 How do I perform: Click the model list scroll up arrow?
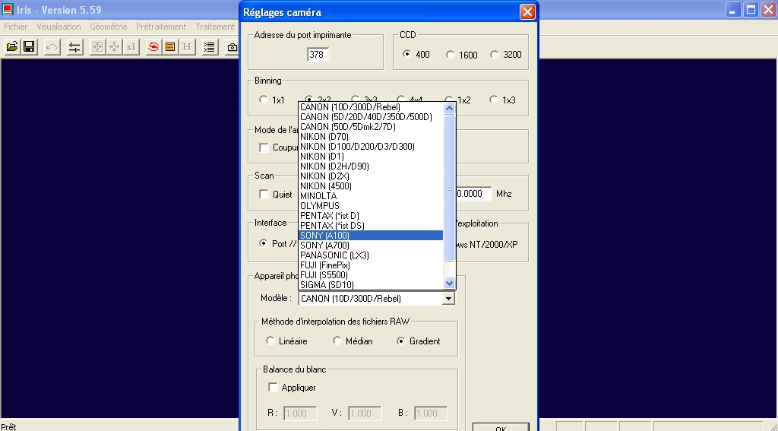tap(449, 108)
